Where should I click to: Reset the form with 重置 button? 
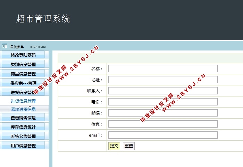pos(129,146)
